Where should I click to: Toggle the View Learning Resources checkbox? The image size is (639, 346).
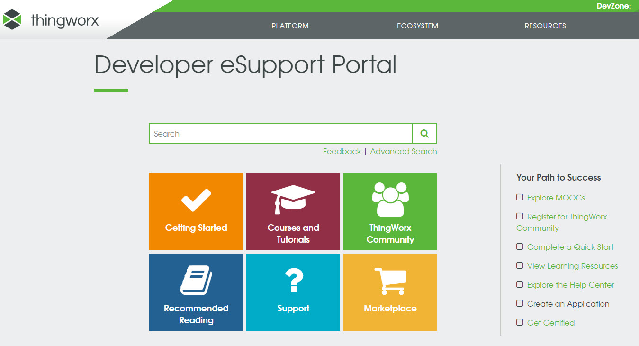(520, 265)
